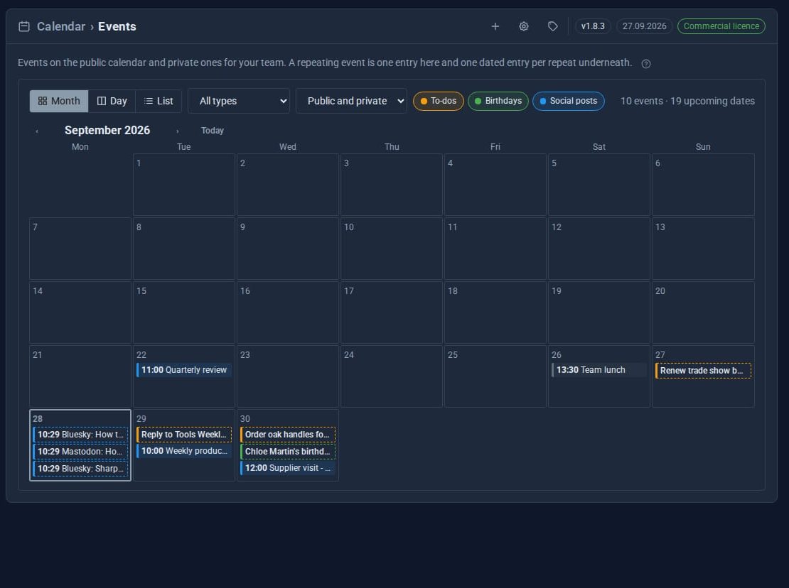This screenshot has height=588, width=789.
Task: Select the day cell for September 24
Action: coord(392,376)
